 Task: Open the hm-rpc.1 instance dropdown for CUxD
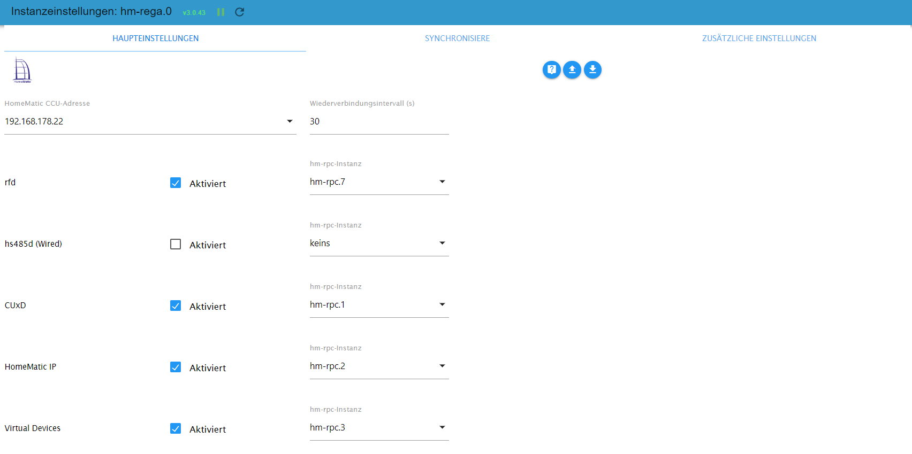tap(379, 305)
